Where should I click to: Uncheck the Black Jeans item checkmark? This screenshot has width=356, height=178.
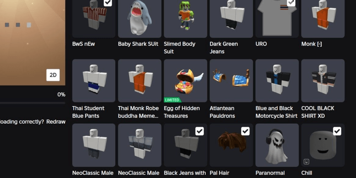coord(200,131)
